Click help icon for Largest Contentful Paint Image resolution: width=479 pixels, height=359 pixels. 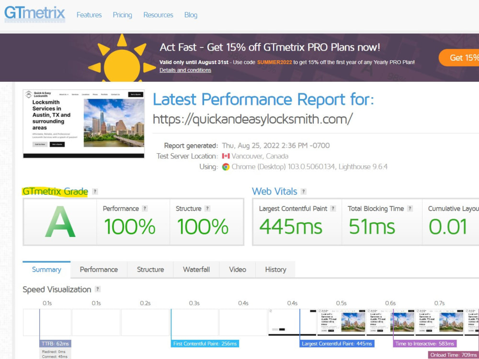333,209
